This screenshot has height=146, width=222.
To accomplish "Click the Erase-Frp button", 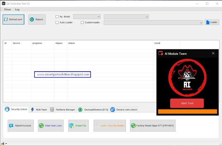I will point(79,125).
